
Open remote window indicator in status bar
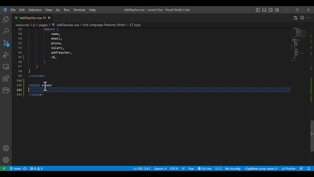click(x=4, y=169)
